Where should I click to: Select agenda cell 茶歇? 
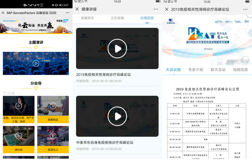(206, 139)
